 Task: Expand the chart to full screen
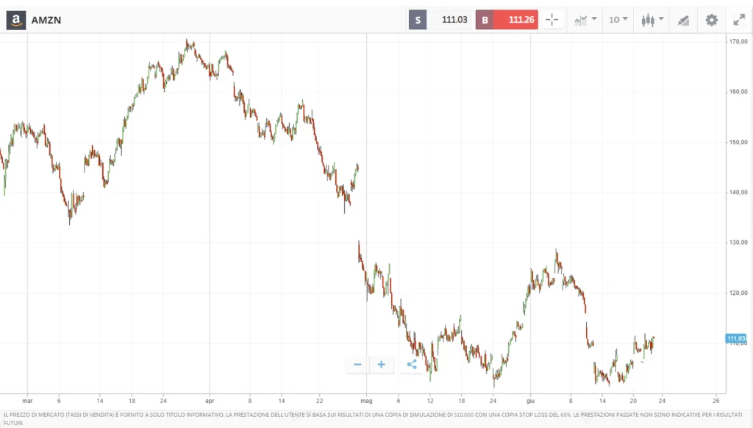click(x=738, y=20)
